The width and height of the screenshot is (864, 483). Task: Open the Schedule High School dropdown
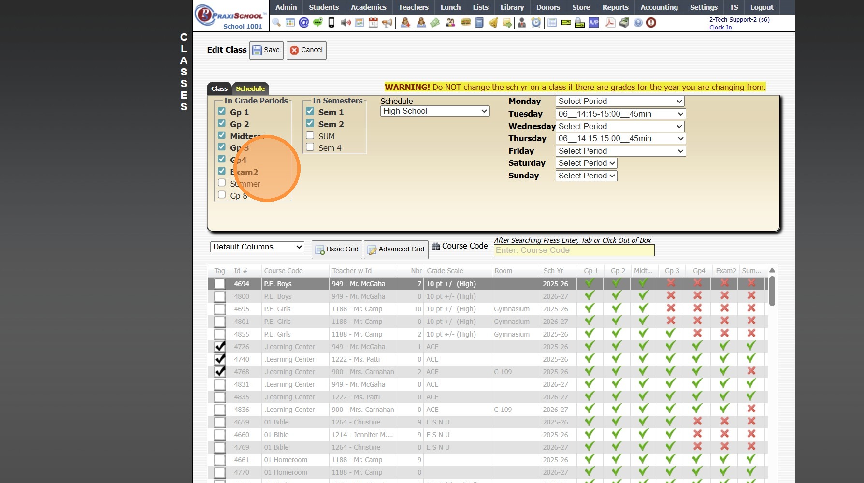pyautogui.click(x=434, y=111)
